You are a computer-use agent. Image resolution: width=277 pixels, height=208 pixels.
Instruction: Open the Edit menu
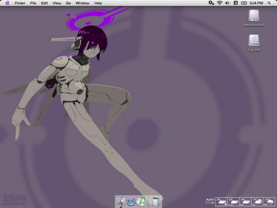point(44,3)
